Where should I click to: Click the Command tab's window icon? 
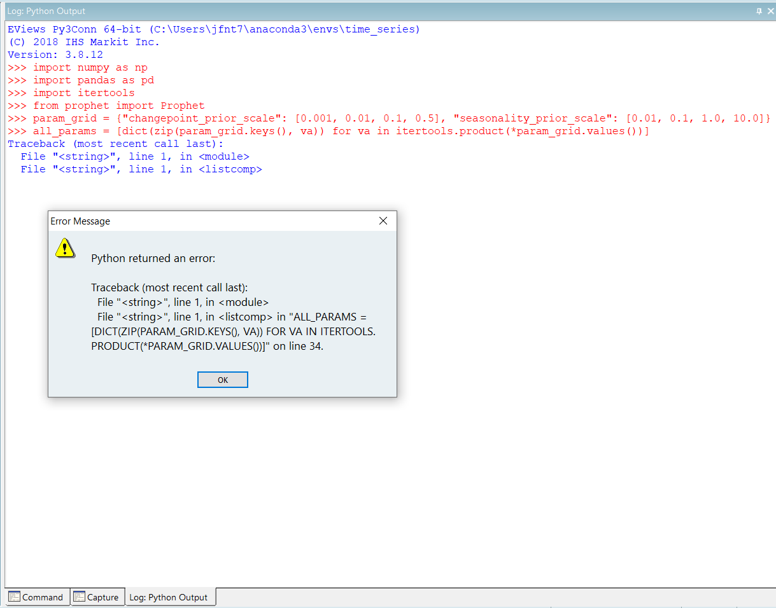point(14,597)
